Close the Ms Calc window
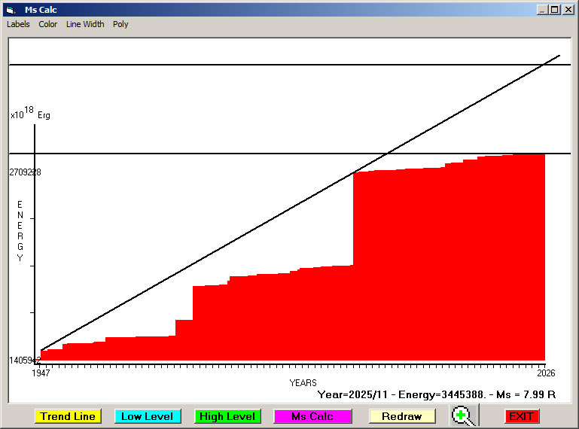The height and width of the screenshot is (429, 579). point(567,10)
